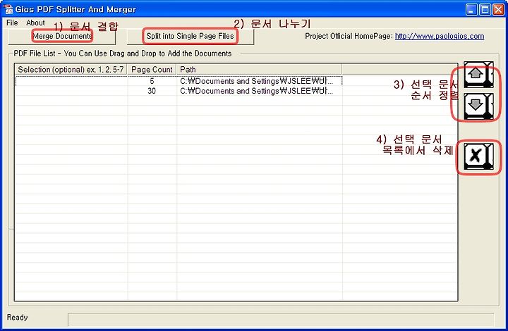Click the Merge Documents button
The image size is (508, 331).
62,37
